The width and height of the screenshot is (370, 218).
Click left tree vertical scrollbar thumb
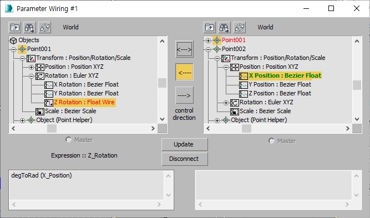(x=162, y=83)
